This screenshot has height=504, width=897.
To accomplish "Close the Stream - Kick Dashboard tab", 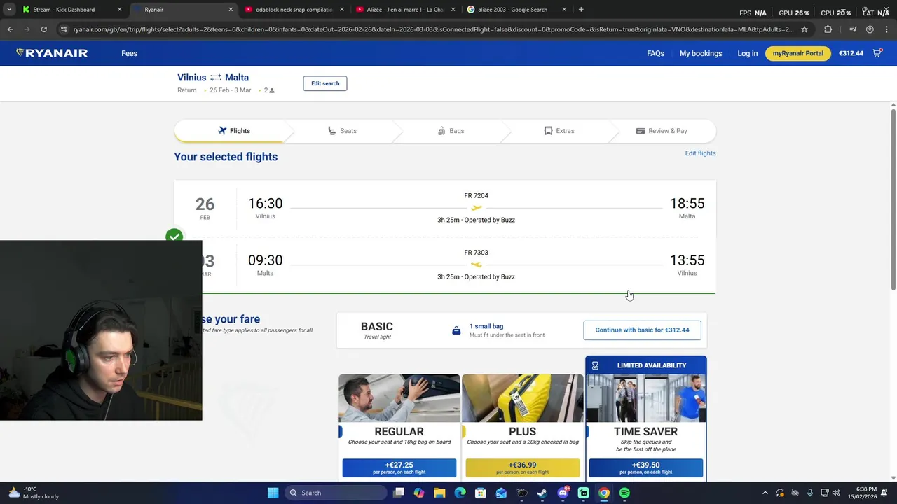I will pos(119,10).
